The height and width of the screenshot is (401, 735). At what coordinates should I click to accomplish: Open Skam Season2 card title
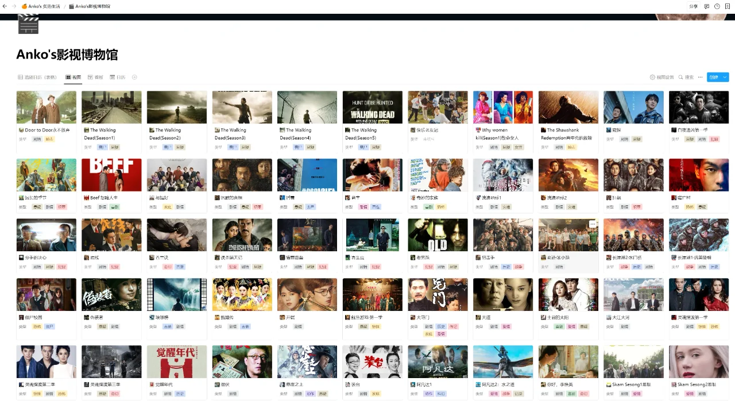pos(697,384)
